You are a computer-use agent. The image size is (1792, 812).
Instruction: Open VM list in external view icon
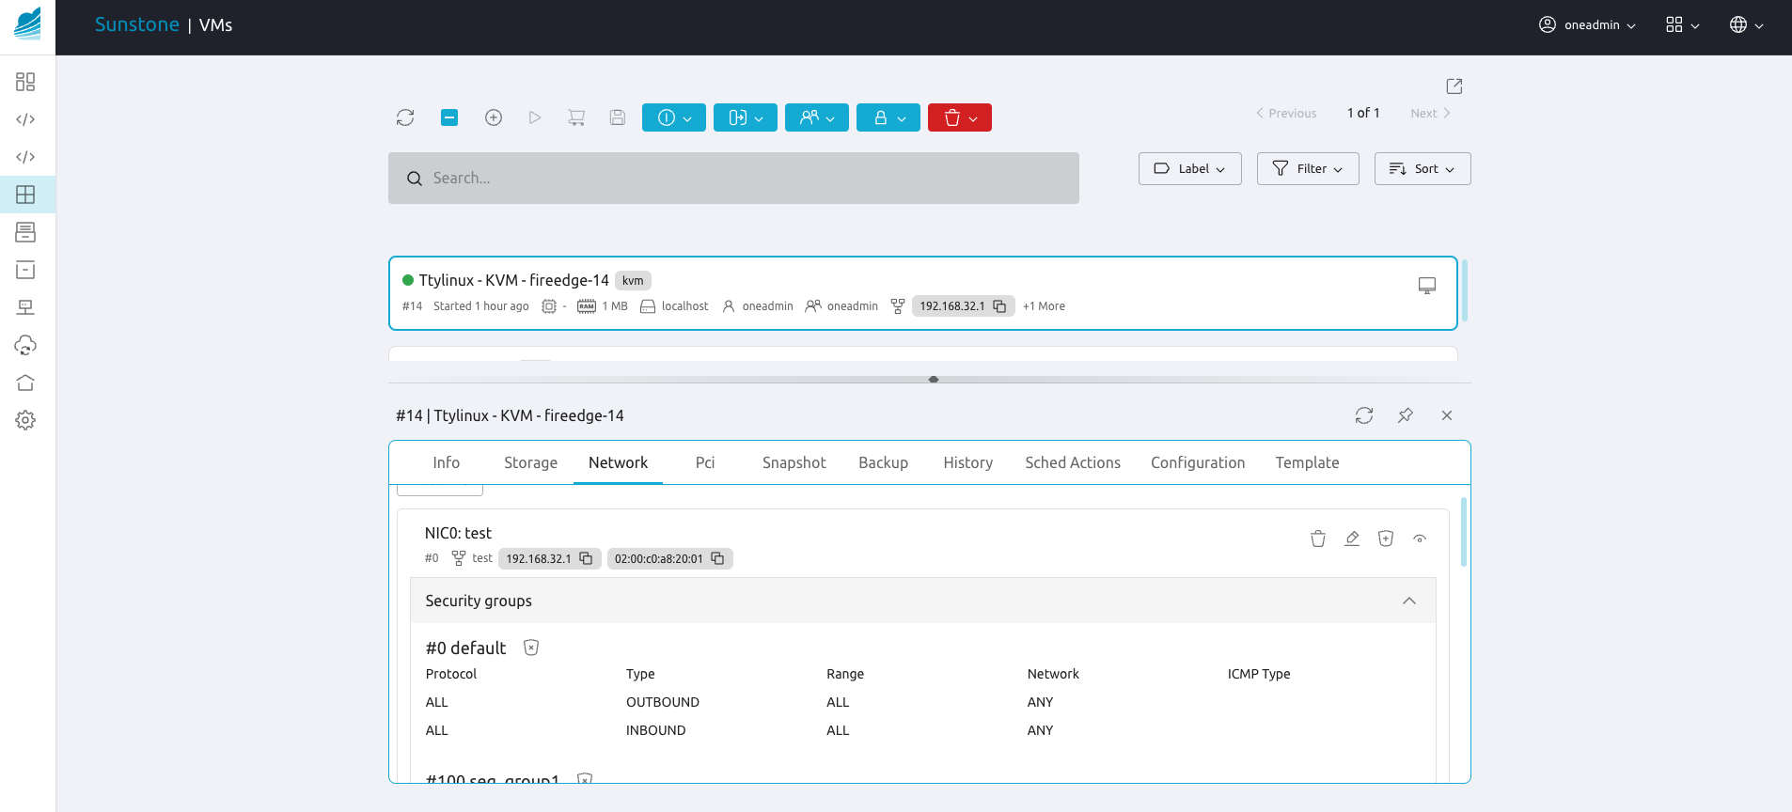1454,86
